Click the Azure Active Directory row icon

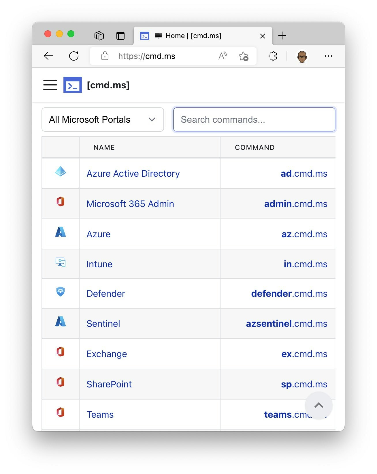tap(61, 171)
